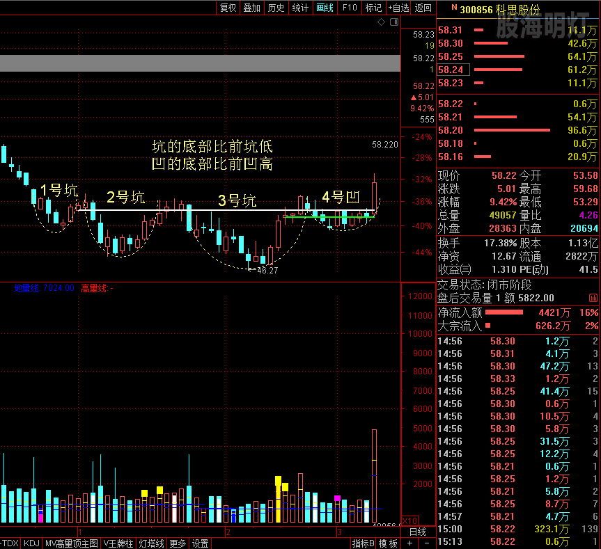Image resolution: width=601 pixels, height=549 pixels.
Task: Click the 换手 17.38% value
Action: pos(501,243)
